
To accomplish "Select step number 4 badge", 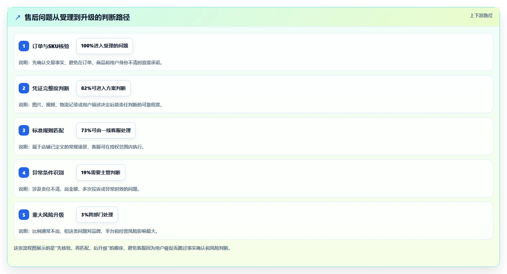I will [x=24, y=172].
